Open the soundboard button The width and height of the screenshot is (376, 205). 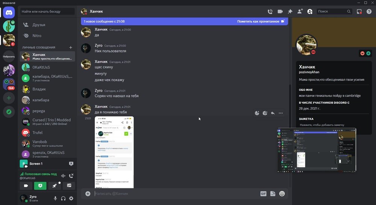pos(69,185)
